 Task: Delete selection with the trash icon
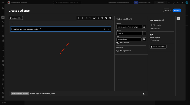click(x=110, y=18)
